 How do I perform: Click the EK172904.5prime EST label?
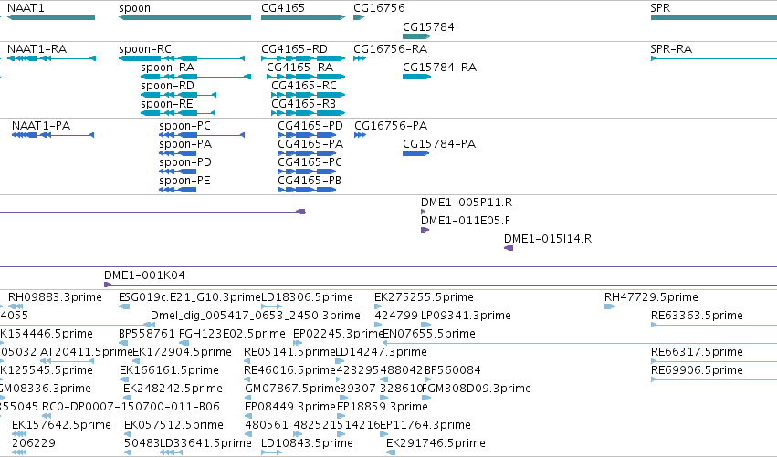[183, 352]
